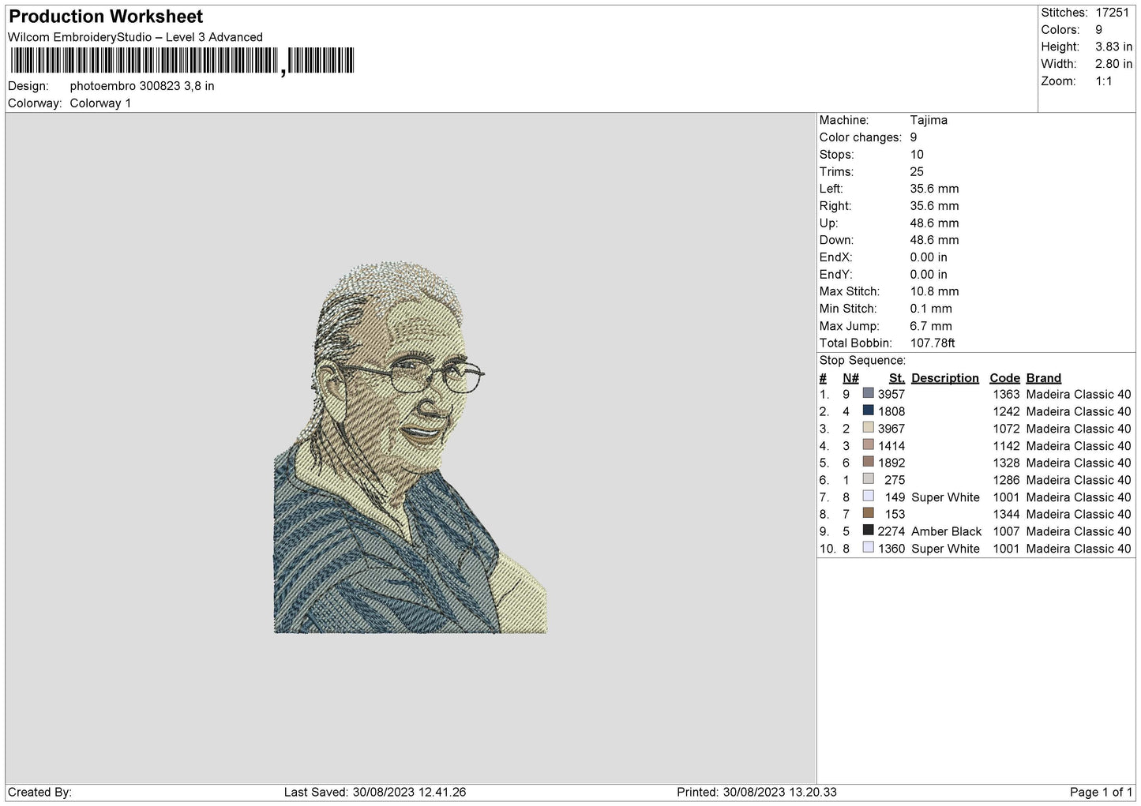The width and height of the screenshot is (1141, 806).
Task: Click the Left label
Action: [831, 189]
